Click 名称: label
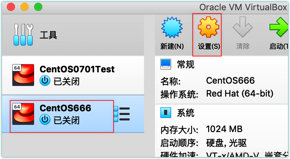This screenshot has width=290, height=159. tap(171, 81)
